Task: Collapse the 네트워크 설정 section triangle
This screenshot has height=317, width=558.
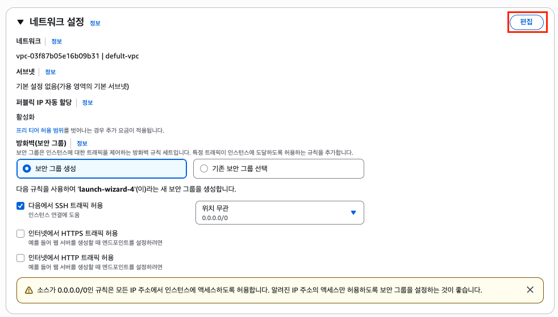Action: coord(20,22)
